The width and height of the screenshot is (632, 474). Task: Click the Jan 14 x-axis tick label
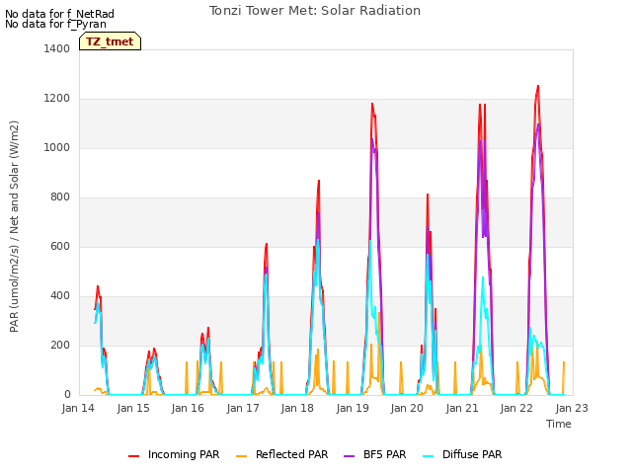(78, 408)
